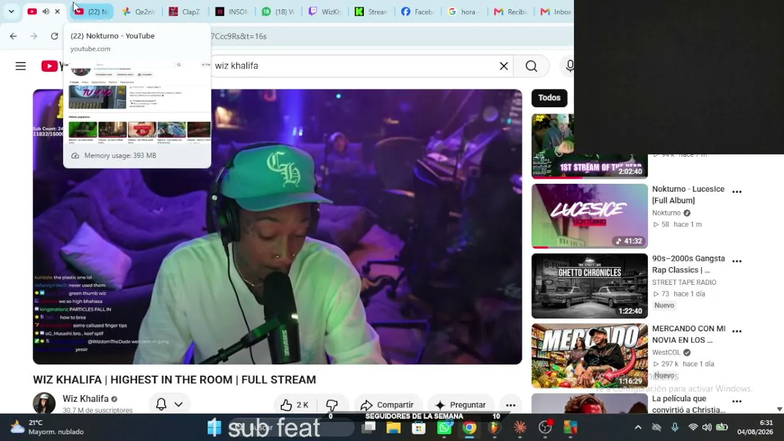
Task: Click the YouTube logo to go home
Action: coord(53,66)
